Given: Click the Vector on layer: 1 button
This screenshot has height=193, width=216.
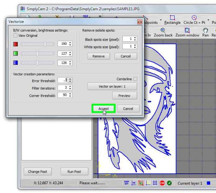Looking at the screenshot, I should (112, 87).
